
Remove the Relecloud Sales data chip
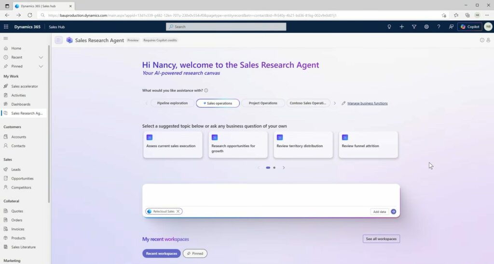click(178, 211)
